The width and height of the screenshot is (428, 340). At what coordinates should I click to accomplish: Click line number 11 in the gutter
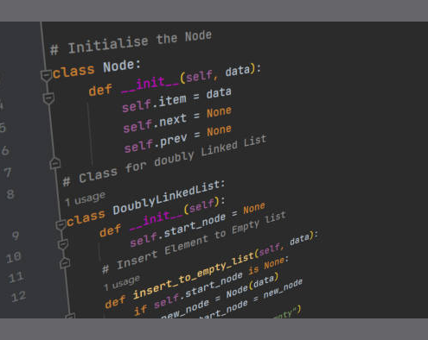tap(16, 278)
